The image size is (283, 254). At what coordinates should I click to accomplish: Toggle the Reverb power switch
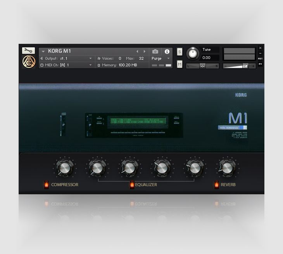click(216, 185)
